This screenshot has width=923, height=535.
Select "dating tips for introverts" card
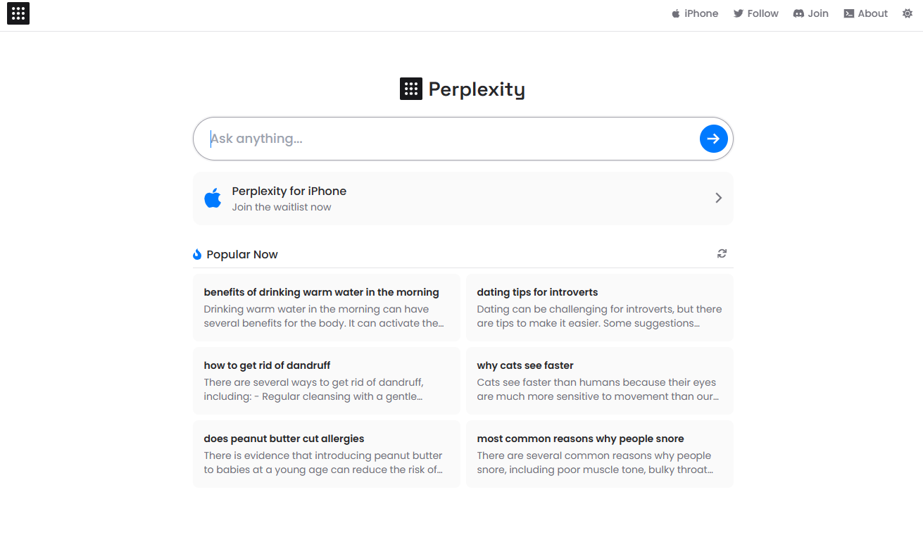599,308
